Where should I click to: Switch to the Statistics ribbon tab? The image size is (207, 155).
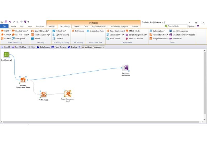52,27
